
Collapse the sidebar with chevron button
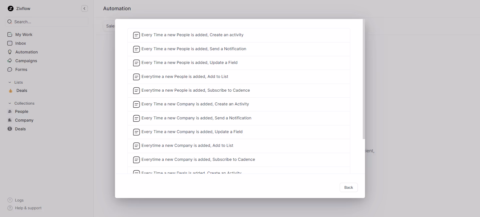pos(84,8)
